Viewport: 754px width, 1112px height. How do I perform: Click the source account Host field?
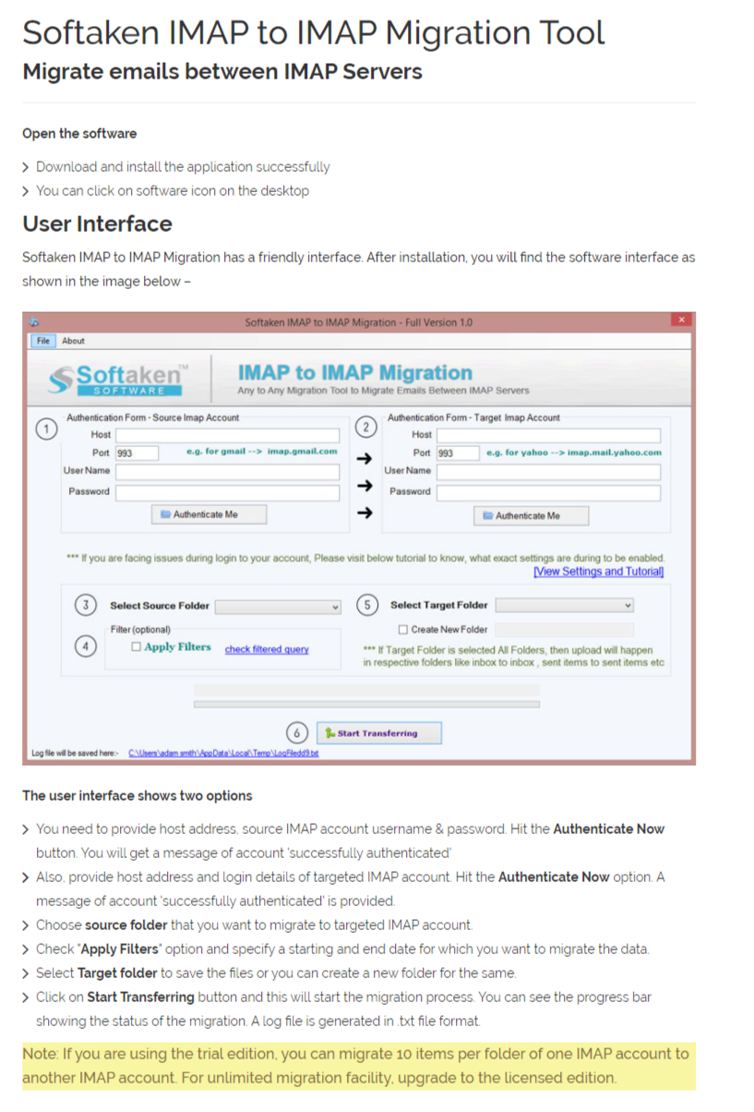click(x=227, y=434)
